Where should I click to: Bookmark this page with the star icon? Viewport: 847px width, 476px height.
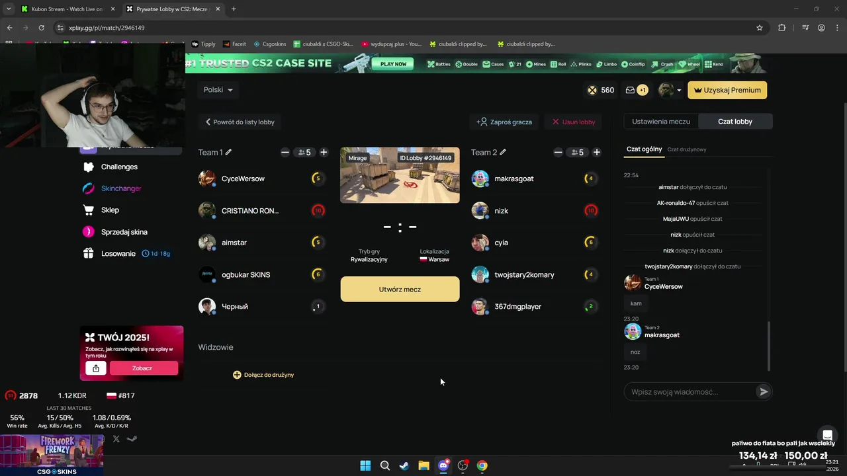coord(760,28)
